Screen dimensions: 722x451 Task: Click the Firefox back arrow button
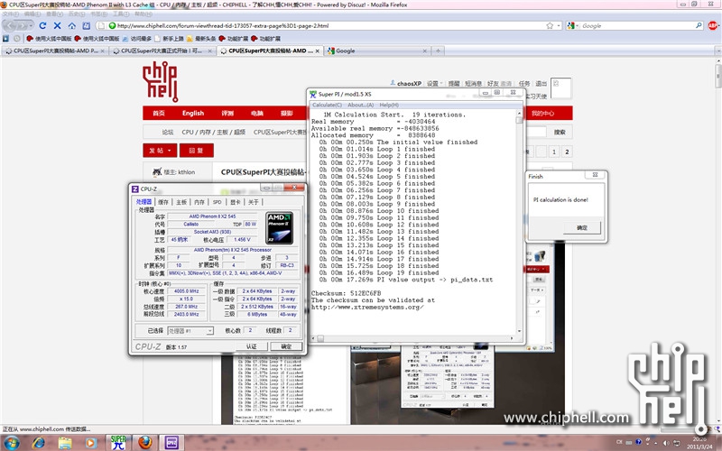(11, 26)
